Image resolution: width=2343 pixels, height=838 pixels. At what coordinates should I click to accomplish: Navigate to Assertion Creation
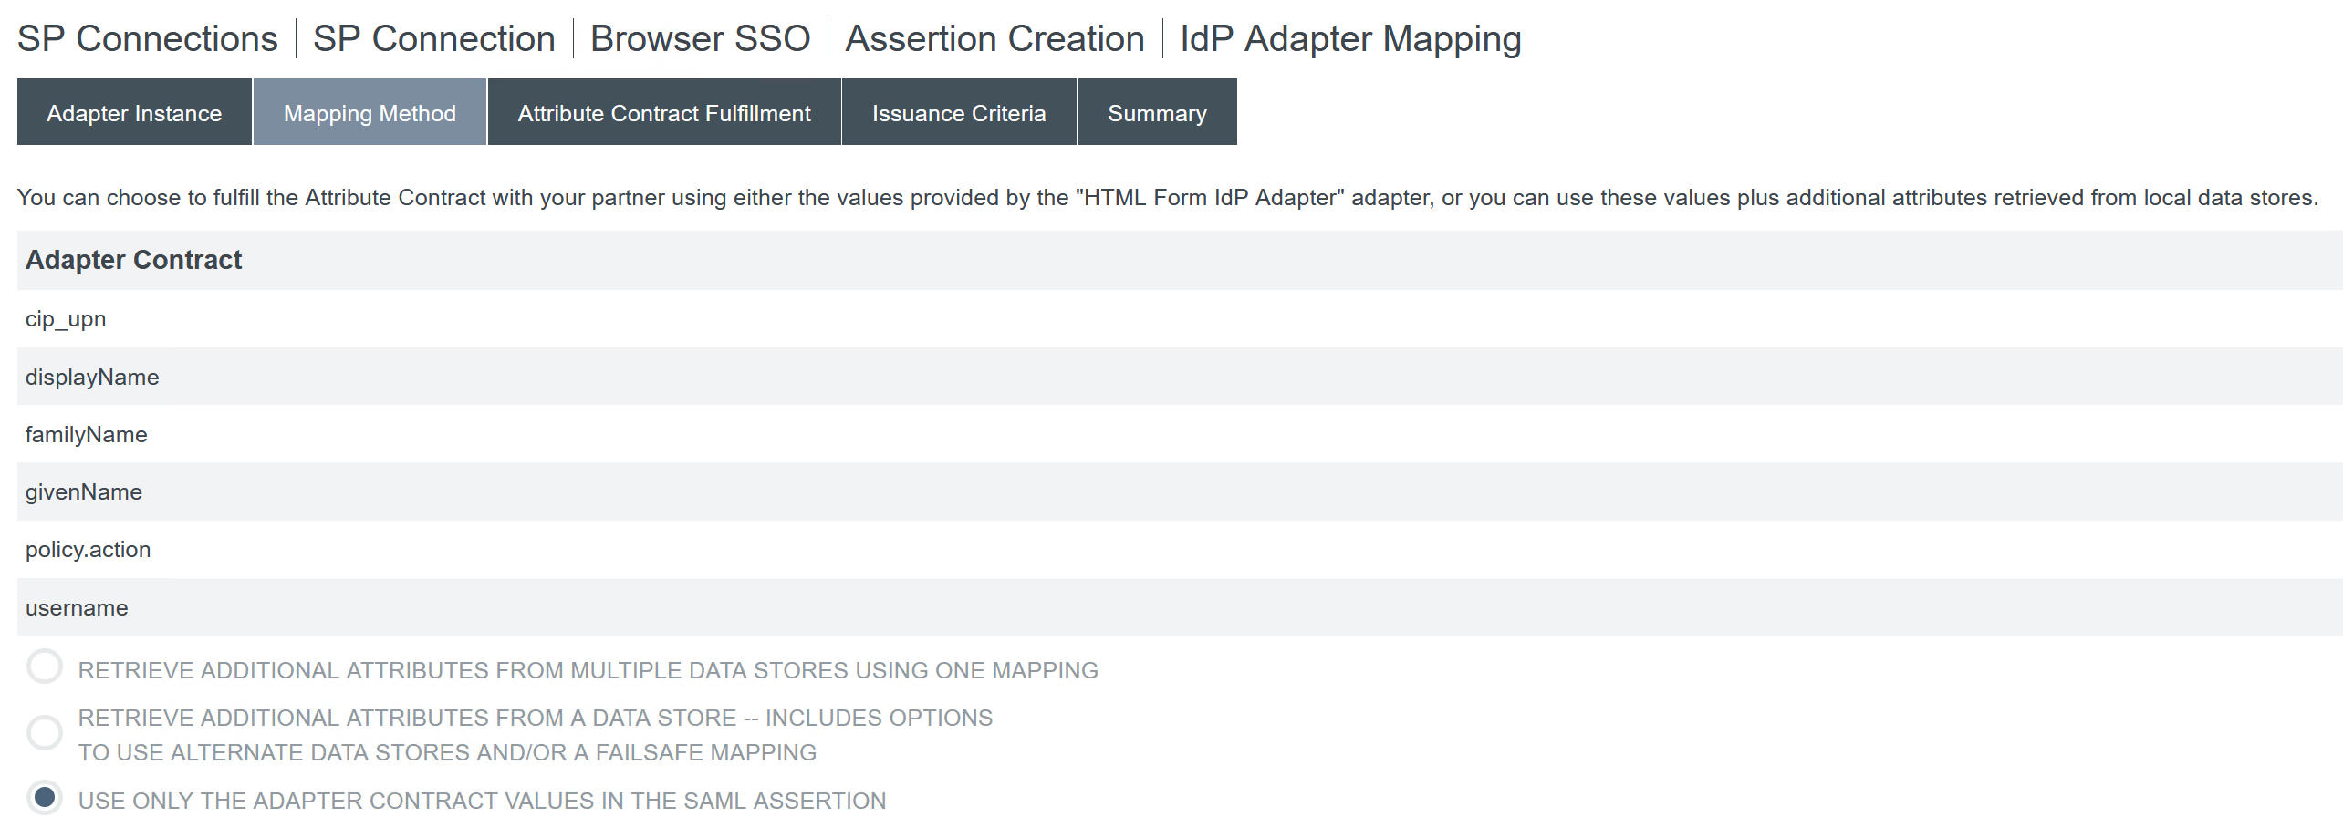(995, 37)
